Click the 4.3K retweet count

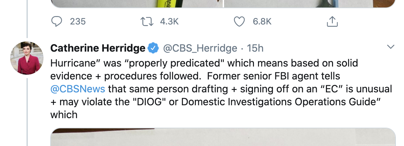click(169, 22)
